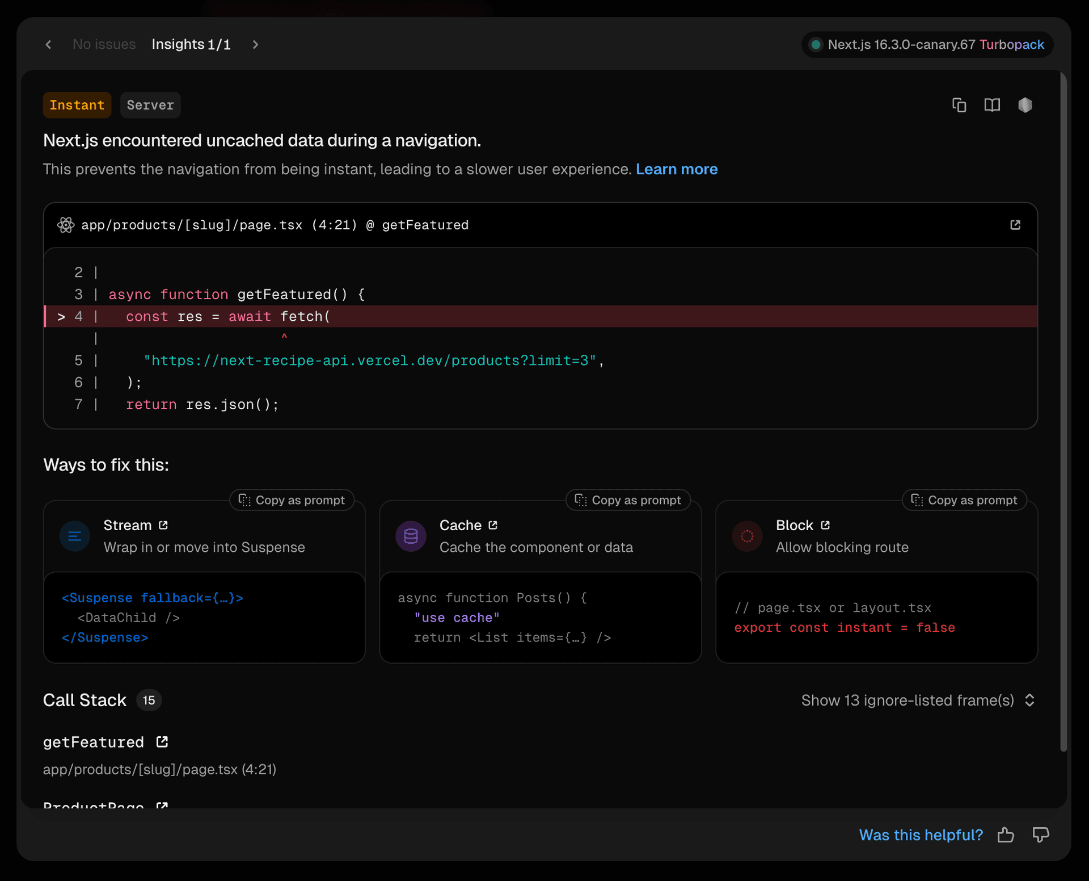Copy Block fix as prompt
This screenshot has height=881, width=1089.
coord(964,500)
